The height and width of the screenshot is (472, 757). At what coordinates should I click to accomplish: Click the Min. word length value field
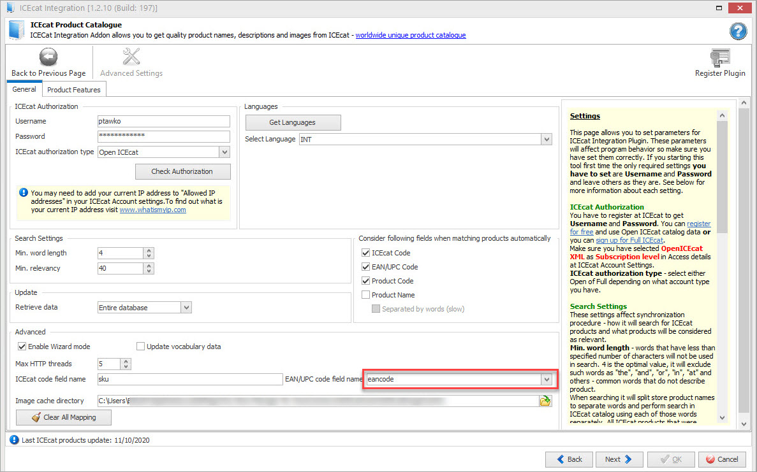coord(120,253)
